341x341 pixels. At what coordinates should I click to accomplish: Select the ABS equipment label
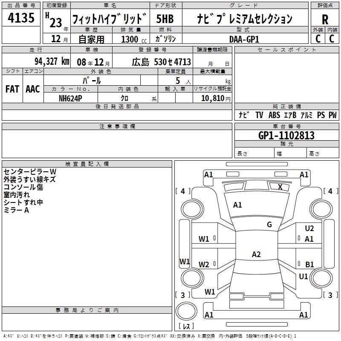coord(274,115)
